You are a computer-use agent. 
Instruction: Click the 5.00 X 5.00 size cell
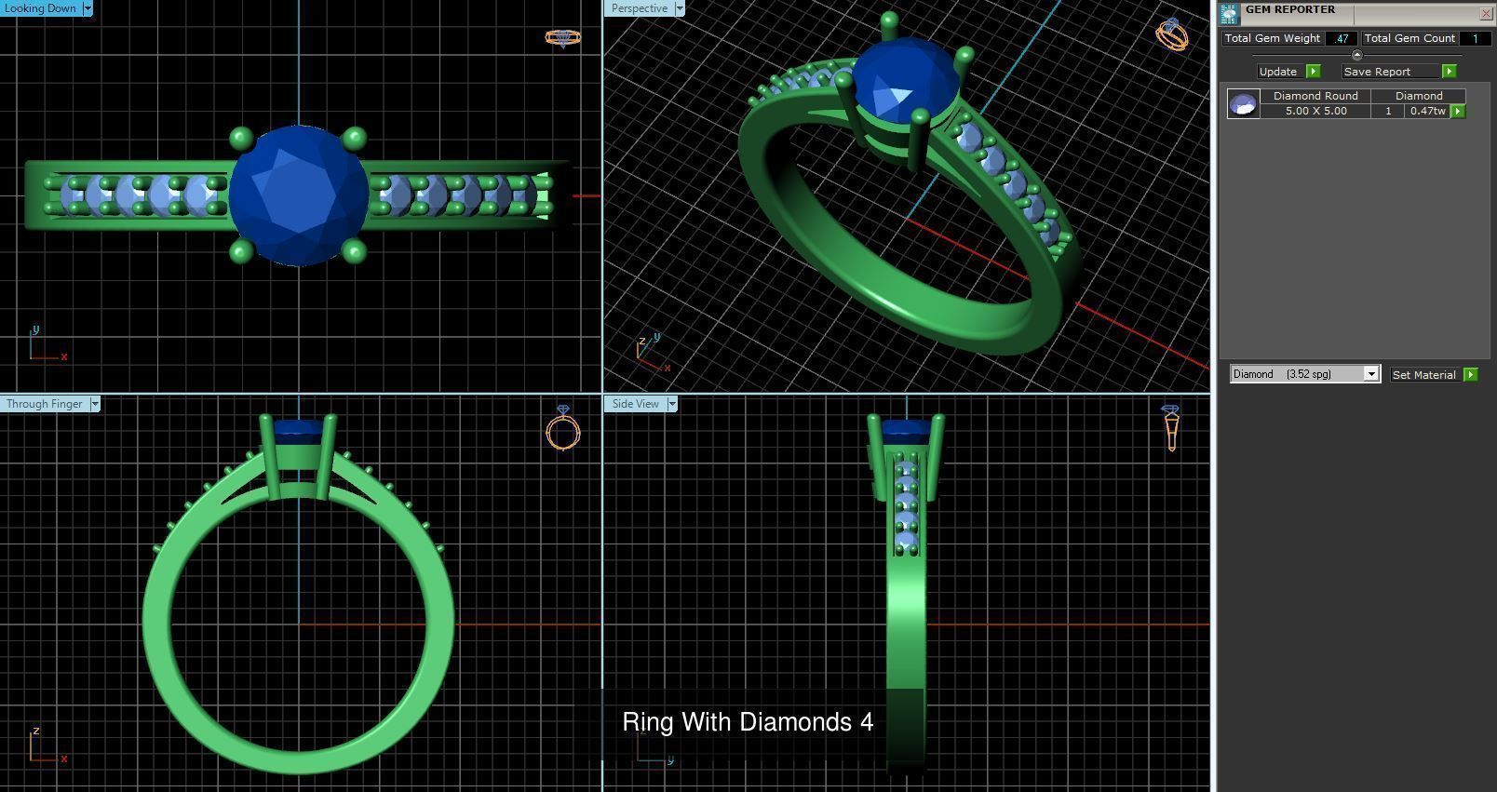click(1315, 111)
